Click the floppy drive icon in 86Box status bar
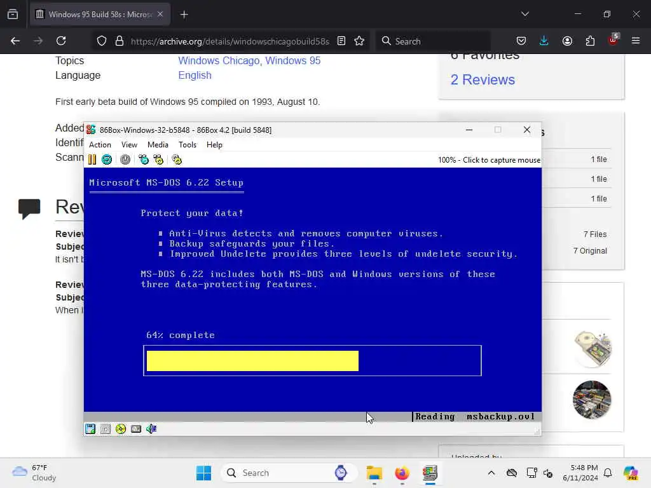This screenshot has height=488, width=651. click(x=90, y=429)
